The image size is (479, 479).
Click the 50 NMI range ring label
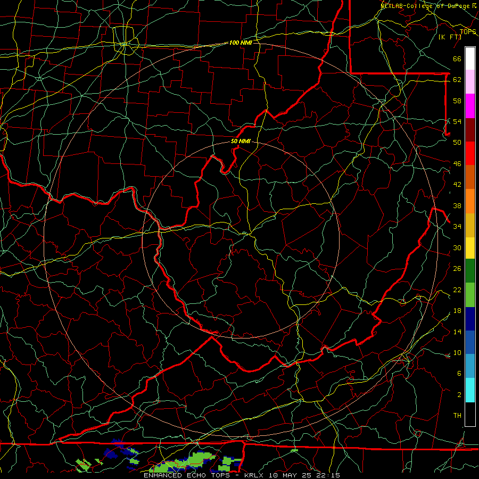click(x=241, y=141)
